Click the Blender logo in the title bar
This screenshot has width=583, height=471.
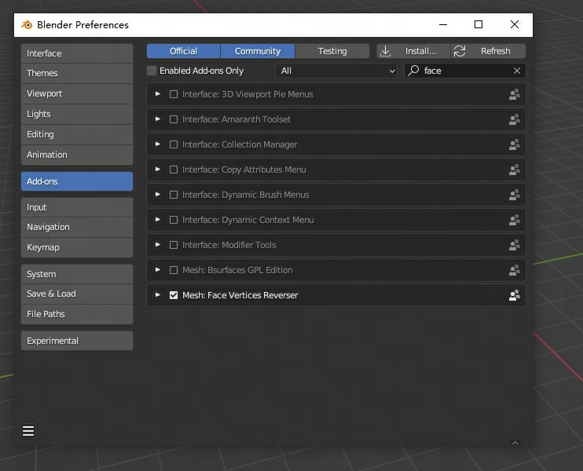[27, 24]
